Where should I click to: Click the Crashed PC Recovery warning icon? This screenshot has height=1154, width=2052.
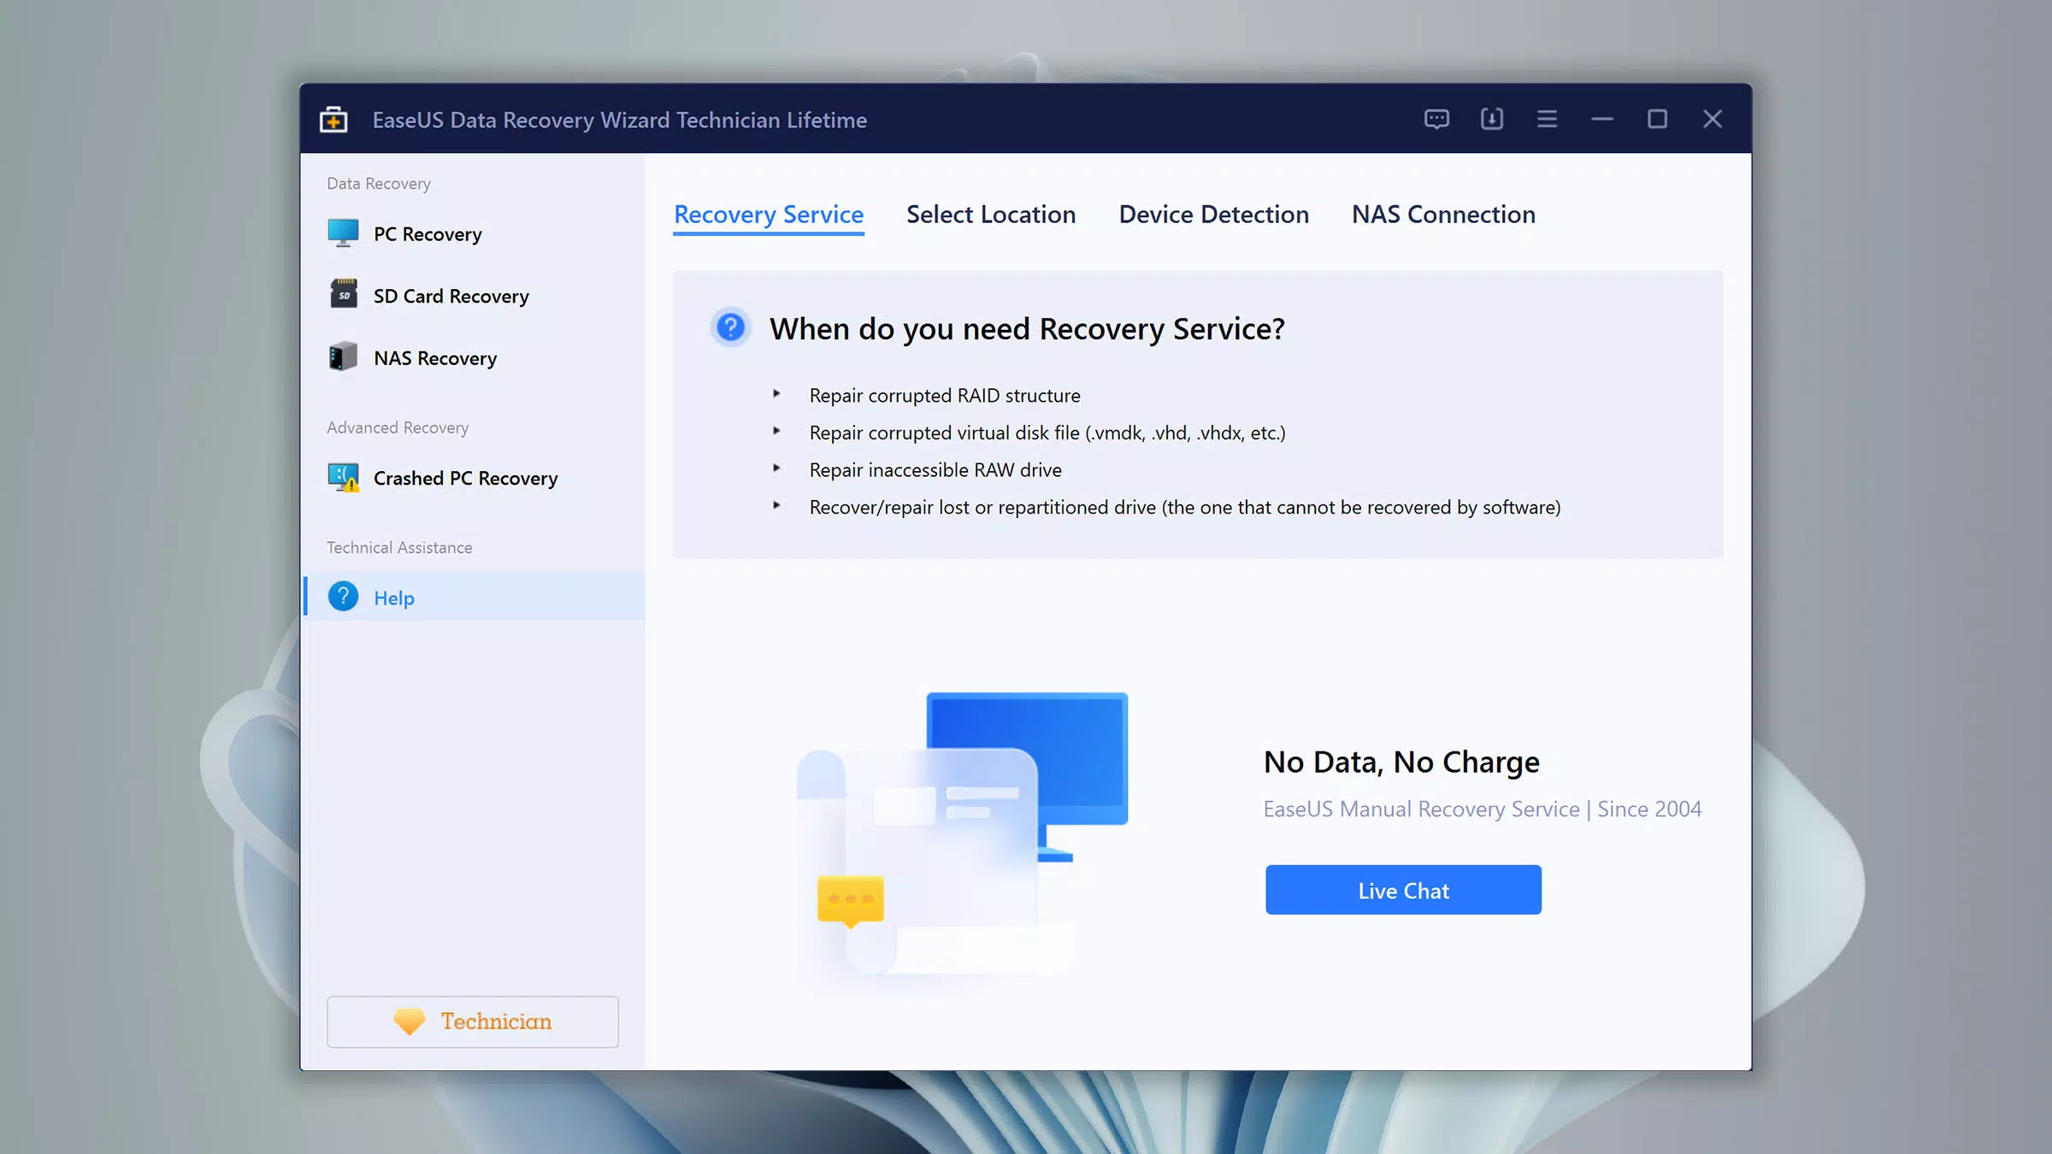click(x=343, y=478)
